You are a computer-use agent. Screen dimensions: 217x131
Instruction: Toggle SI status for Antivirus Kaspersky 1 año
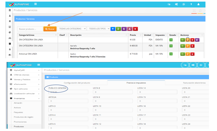point(171,46)
